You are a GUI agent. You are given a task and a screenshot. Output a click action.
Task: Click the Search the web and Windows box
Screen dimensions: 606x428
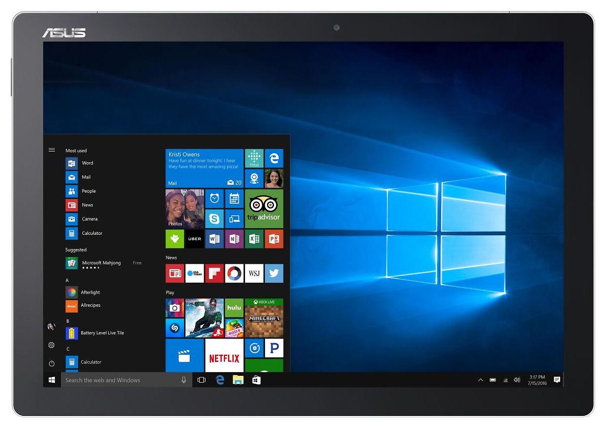(126, 380)
